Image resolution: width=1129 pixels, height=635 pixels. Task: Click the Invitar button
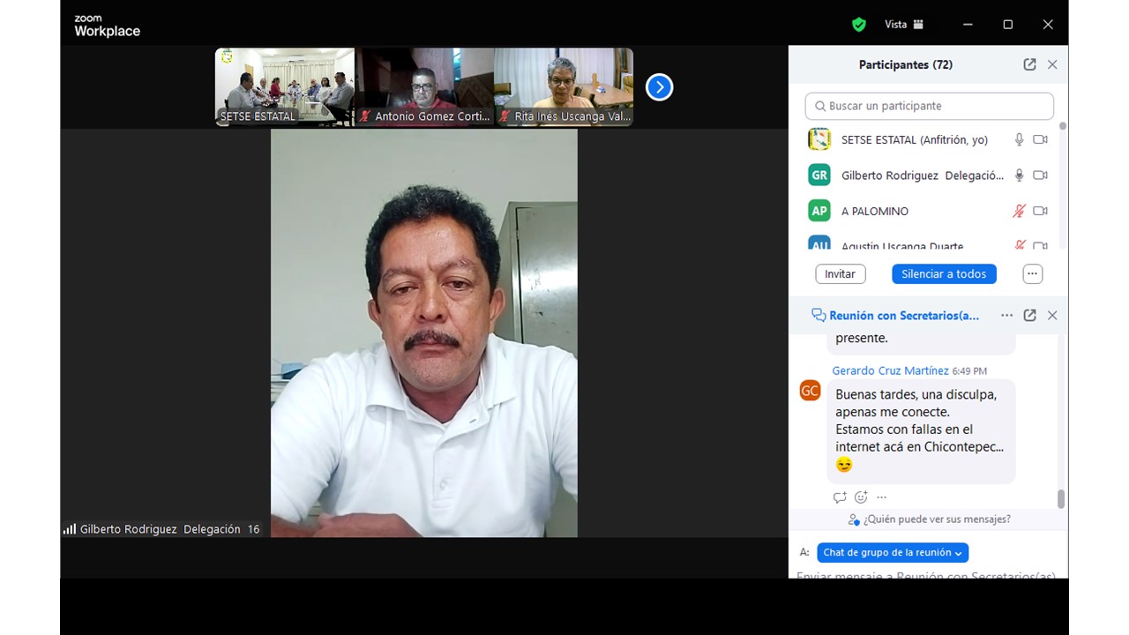[x=840, y=274]
